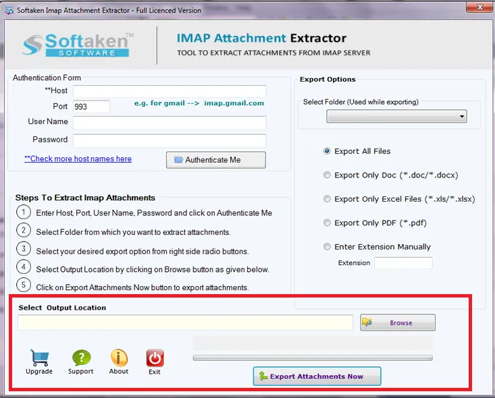The height and width of the screenshot is (398, 495).
Task: Click the Host input field
Action: [170, 91]
